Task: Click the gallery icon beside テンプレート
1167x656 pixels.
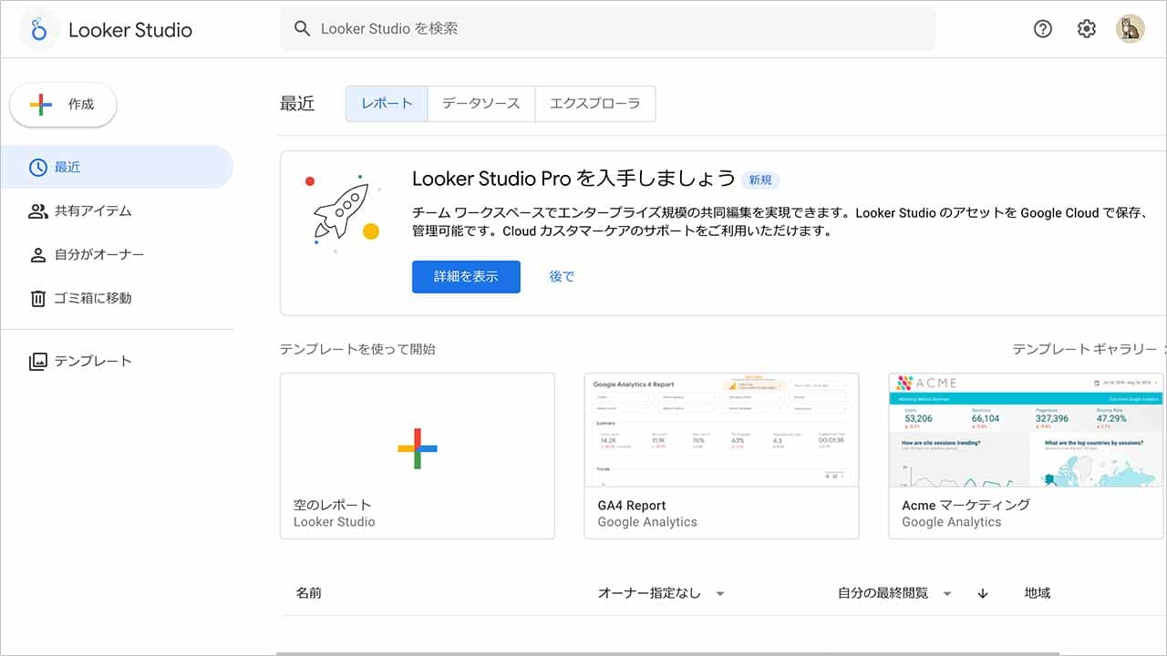Action: (38, 362)
